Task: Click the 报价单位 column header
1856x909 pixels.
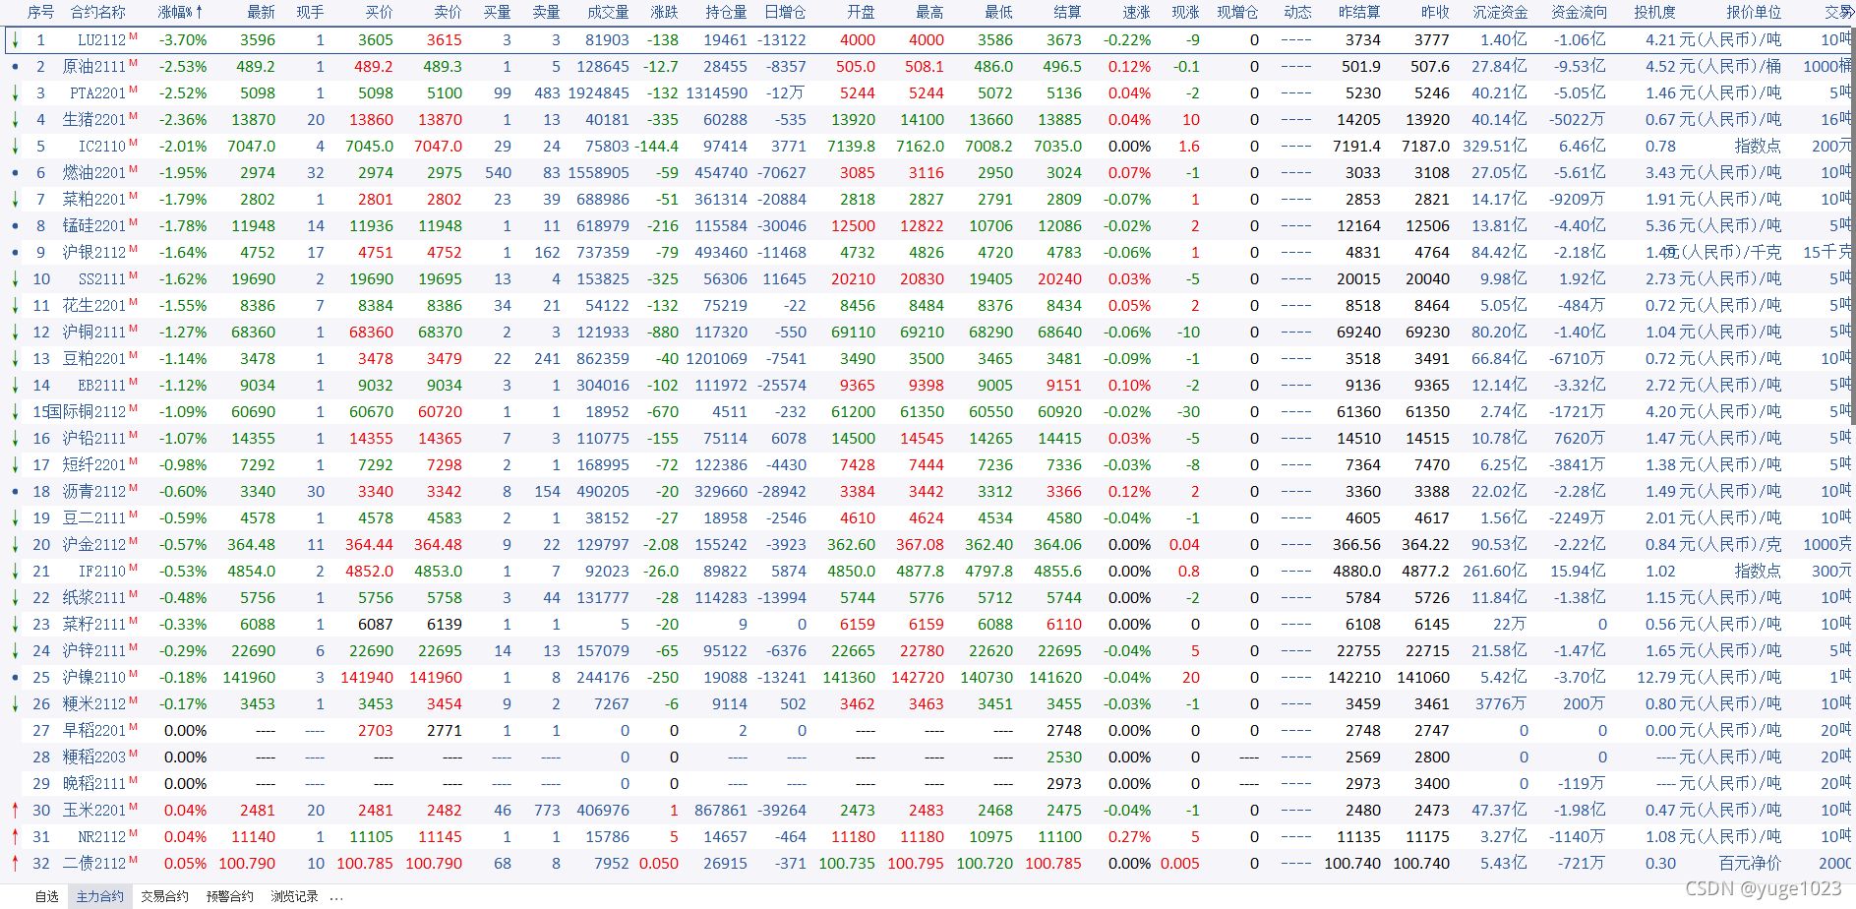Action: tap(1754, 12)
